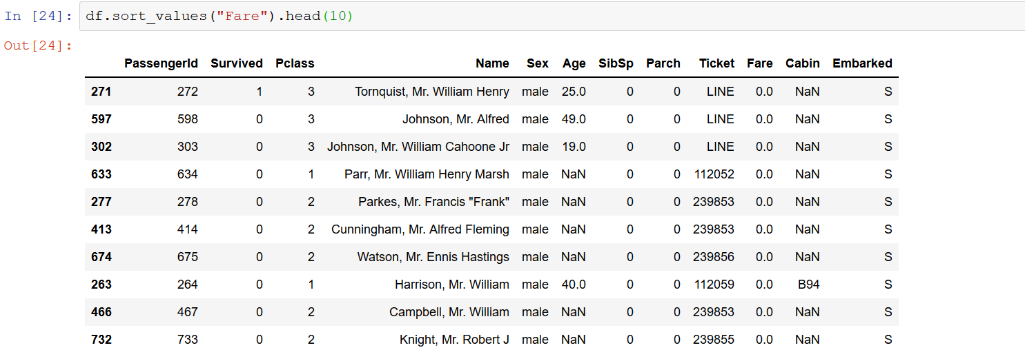1025x361 pixels.
Task: Select the Out[24] output prompt
Action: click(38, 45)
